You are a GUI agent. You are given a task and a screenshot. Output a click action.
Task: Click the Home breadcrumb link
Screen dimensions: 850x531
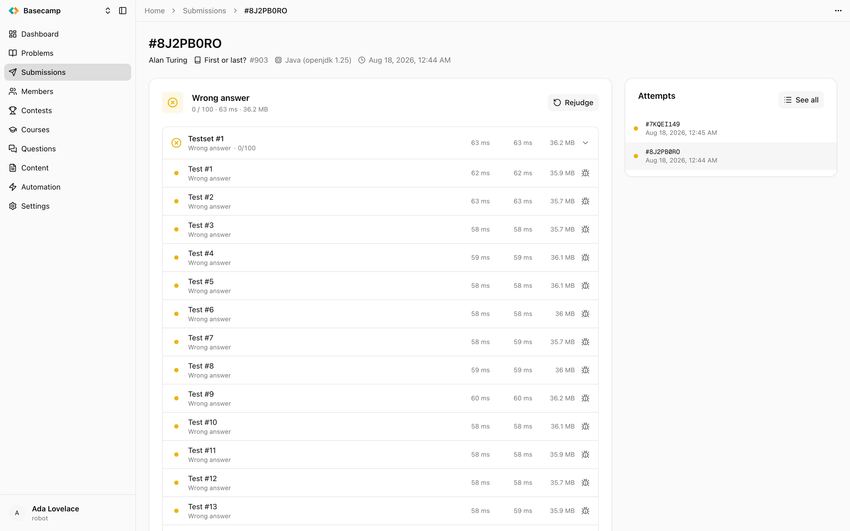[155, 11]
